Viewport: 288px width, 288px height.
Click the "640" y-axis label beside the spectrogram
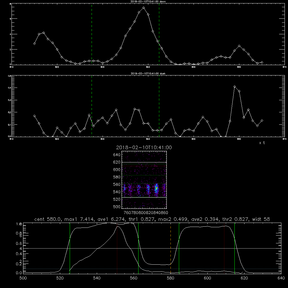[x=117, y=155]
